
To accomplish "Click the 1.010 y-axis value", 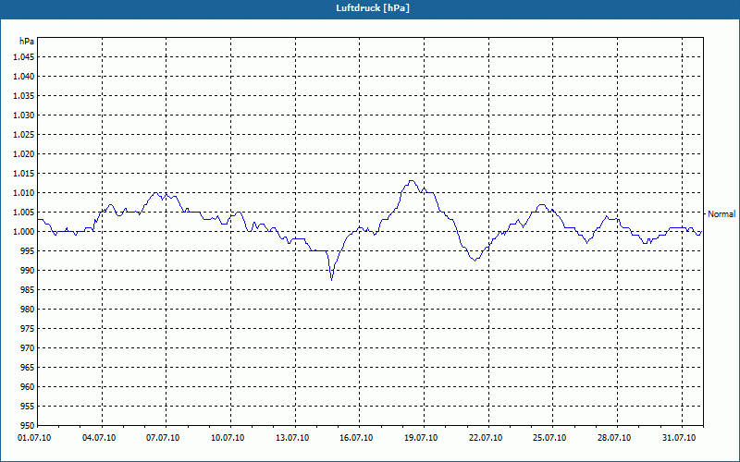I will pos(24,193).
